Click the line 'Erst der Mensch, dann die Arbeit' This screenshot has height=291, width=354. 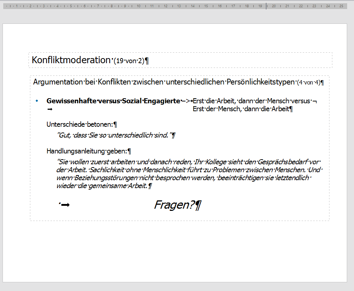(241, 109)
